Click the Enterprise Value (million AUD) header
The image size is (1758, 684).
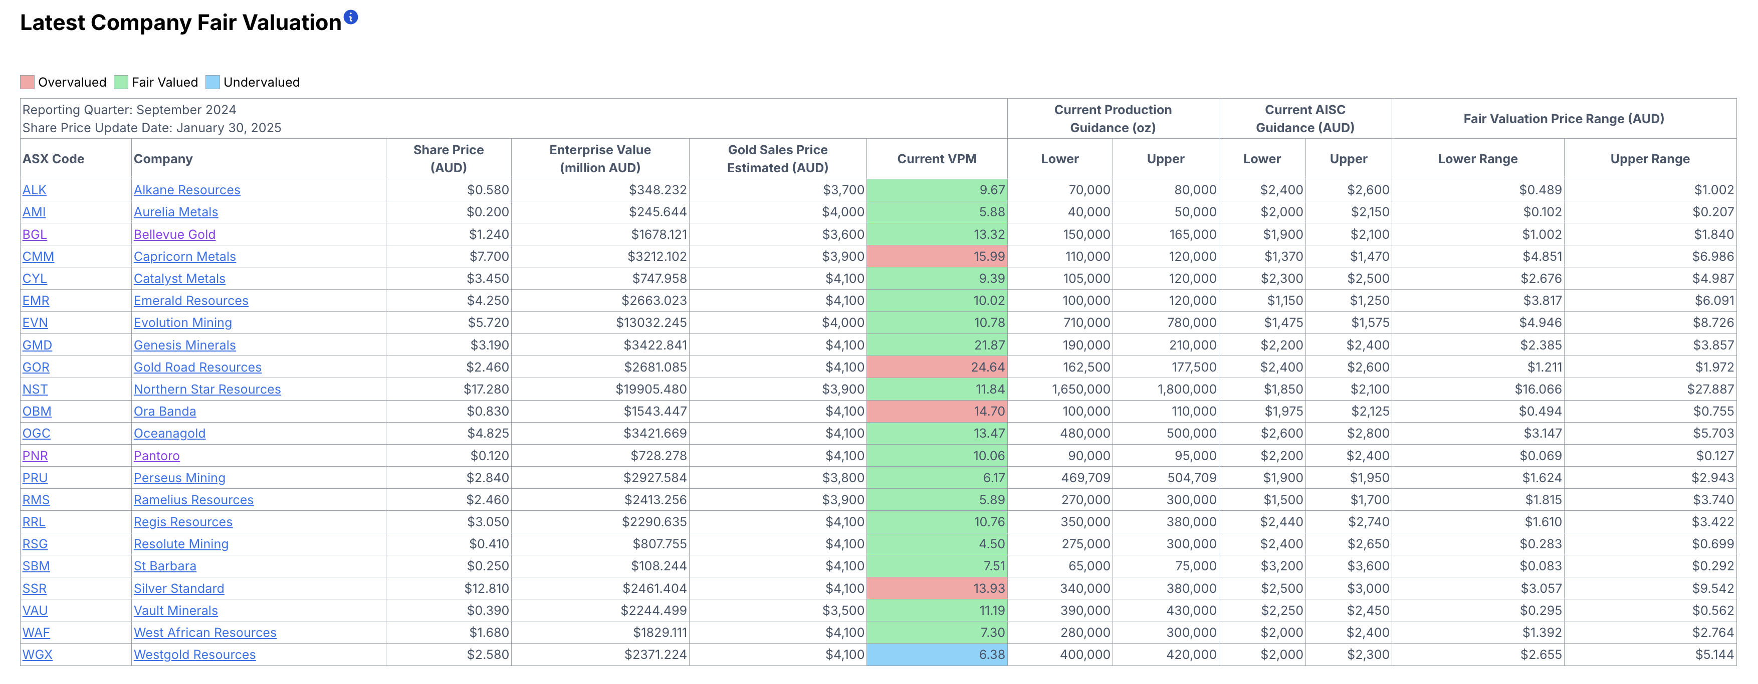[600, 159]
